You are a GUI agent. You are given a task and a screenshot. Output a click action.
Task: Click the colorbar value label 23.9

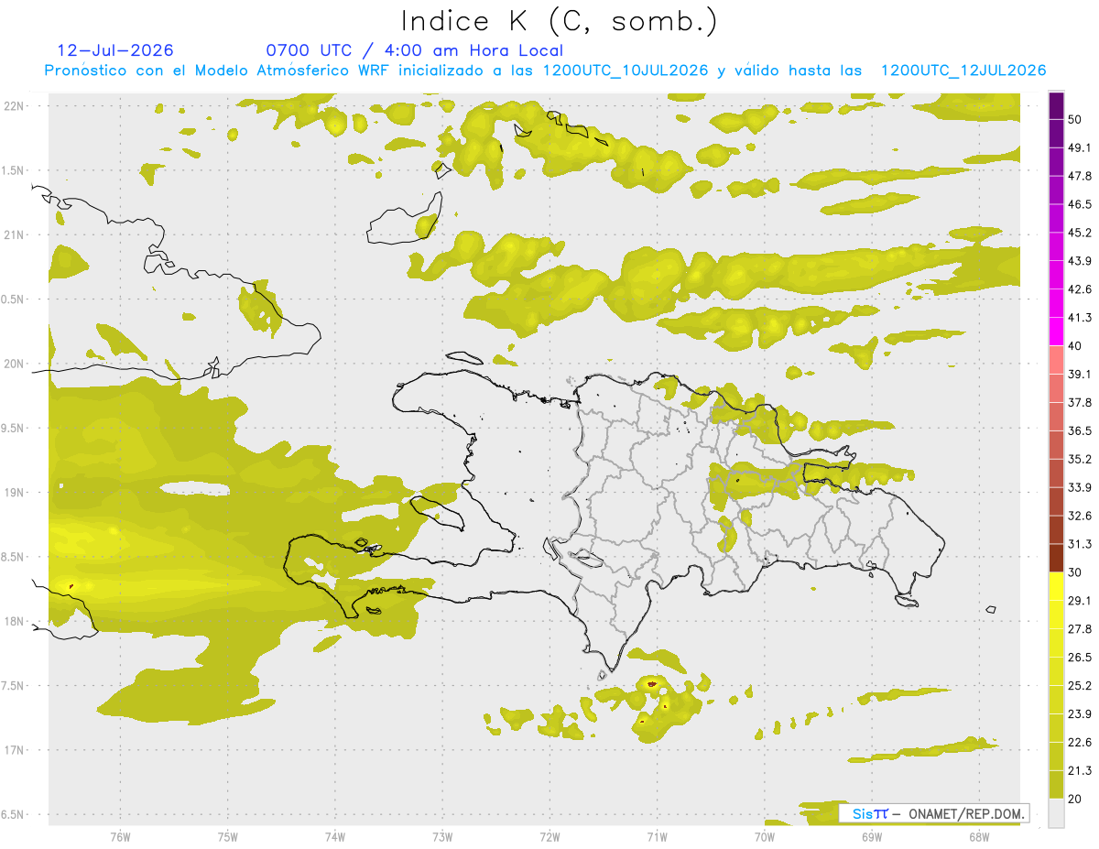click(x=1080, y=714)
